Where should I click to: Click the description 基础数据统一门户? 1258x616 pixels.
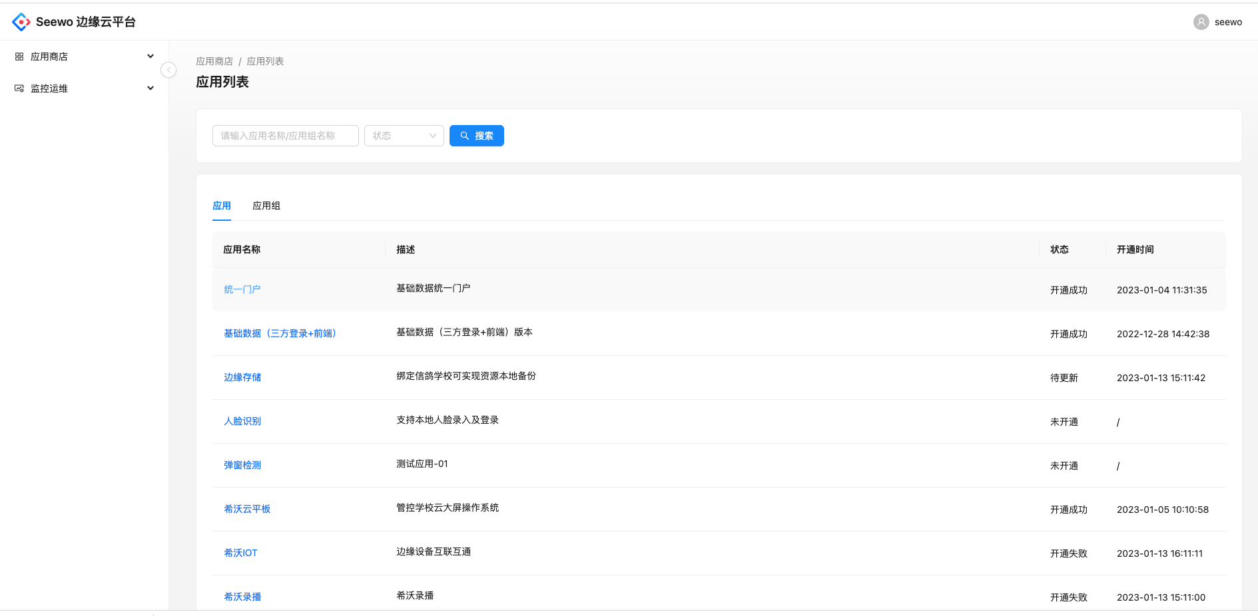434,288
